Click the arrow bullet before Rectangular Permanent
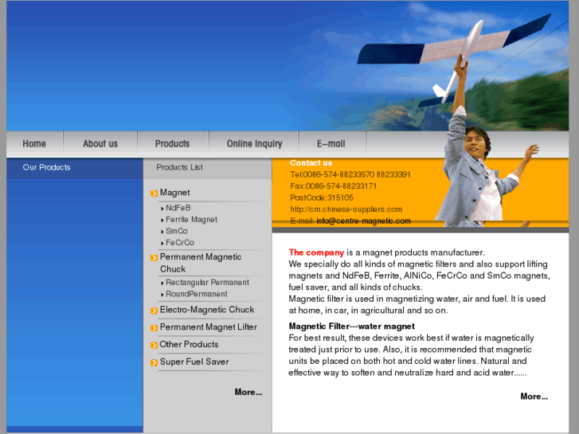The height and width of the screenshot is (434, 579). click(162, 283)
